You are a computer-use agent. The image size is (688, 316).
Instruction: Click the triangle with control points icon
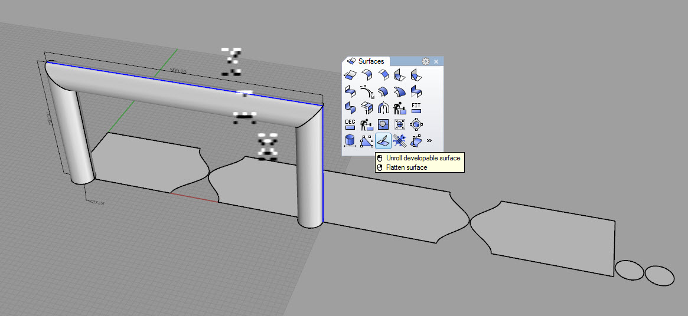tap(366, 141)
